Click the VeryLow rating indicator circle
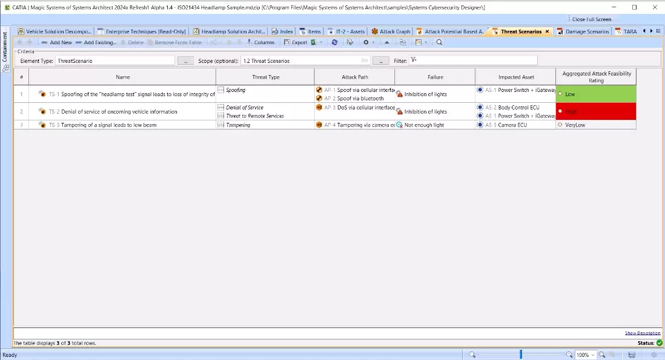 [560, 125]
